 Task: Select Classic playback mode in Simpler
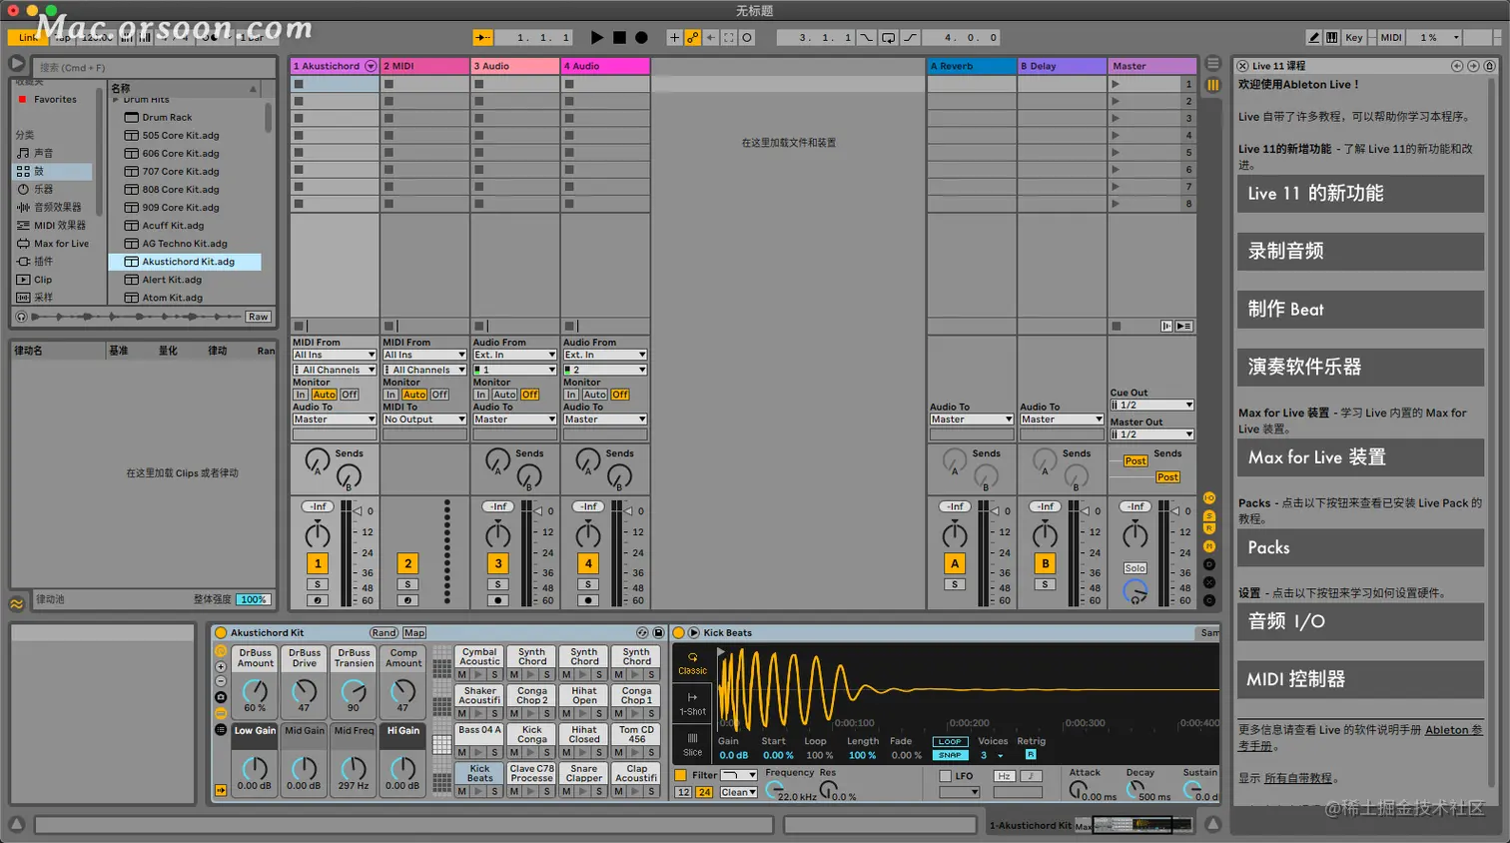click(x=692, y=663)
